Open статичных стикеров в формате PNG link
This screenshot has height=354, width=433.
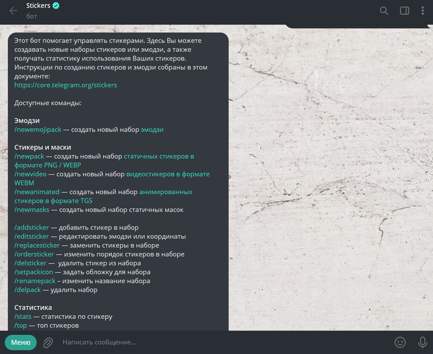(x=104, y=161)
